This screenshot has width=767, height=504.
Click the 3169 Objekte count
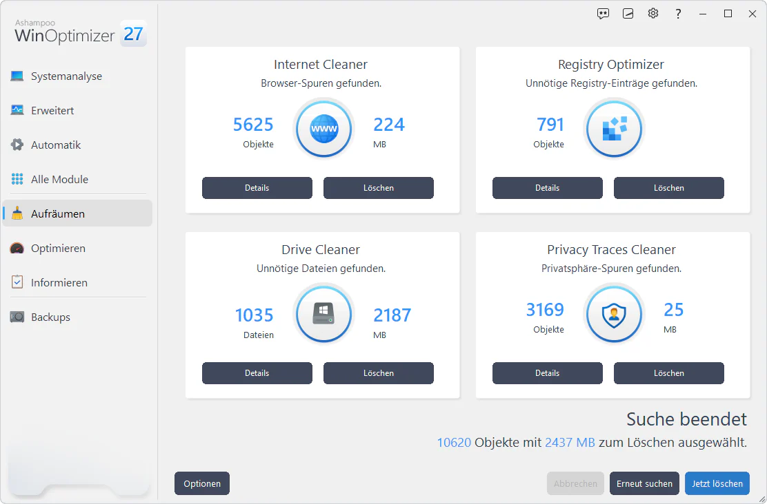pyautogui.click(x=545, y=310)
